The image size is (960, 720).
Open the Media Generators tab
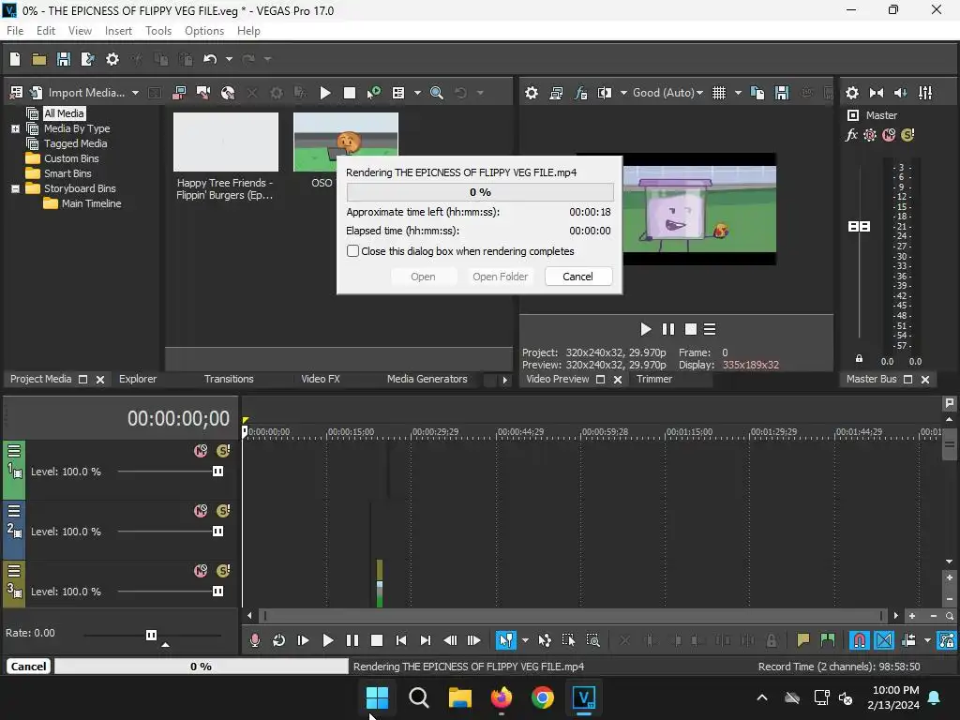coord(427,379)
